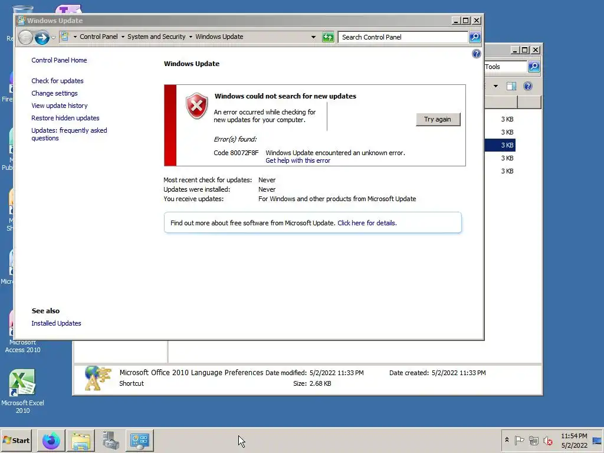
Task: Click the search field in the background Explorer window
Action: tap(505, 67)
